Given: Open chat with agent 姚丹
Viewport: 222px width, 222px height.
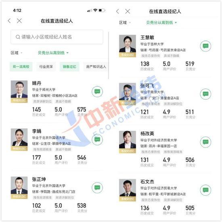Looking at the screenshot, I should click(97, 92).
